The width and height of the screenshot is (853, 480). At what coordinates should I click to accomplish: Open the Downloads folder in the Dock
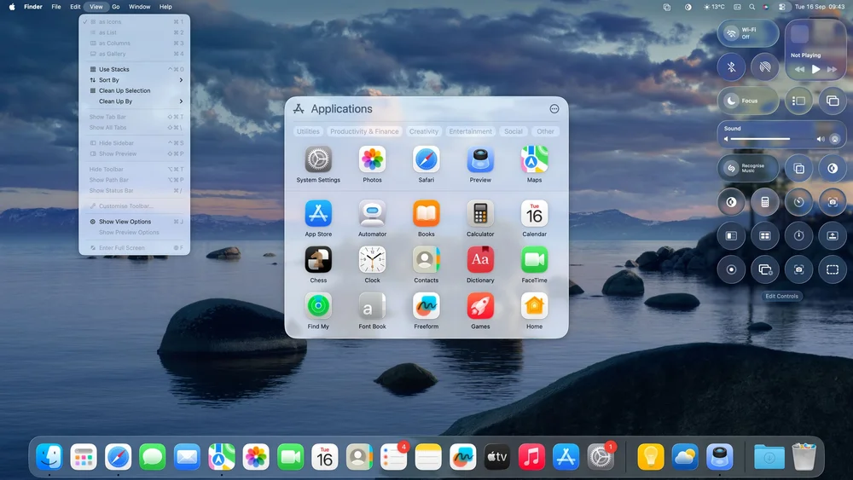click(769, 457)
